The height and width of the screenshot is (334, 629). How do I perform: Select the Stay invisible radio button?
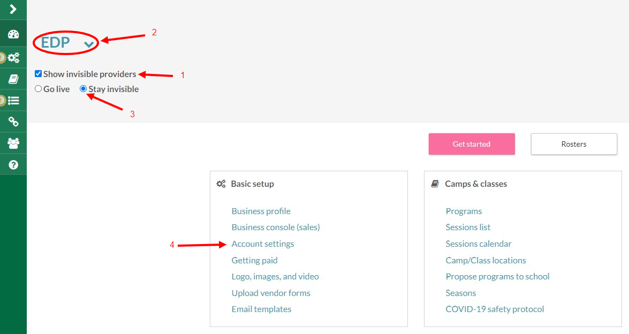[83, 89]
